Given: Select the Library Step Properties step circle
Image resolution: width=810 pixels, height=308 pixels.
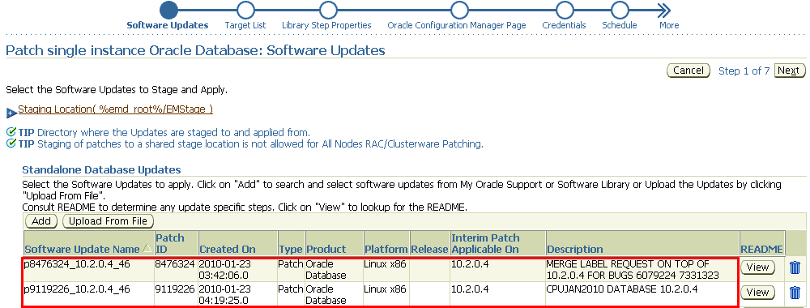Looking at the screenshot, I should 327,10.
